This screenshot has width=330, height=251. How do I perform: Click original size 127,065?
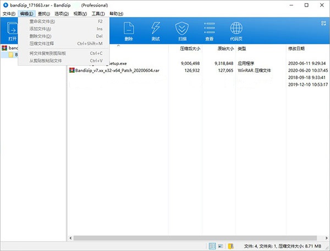pyautogui.click(x=226, y=70)
